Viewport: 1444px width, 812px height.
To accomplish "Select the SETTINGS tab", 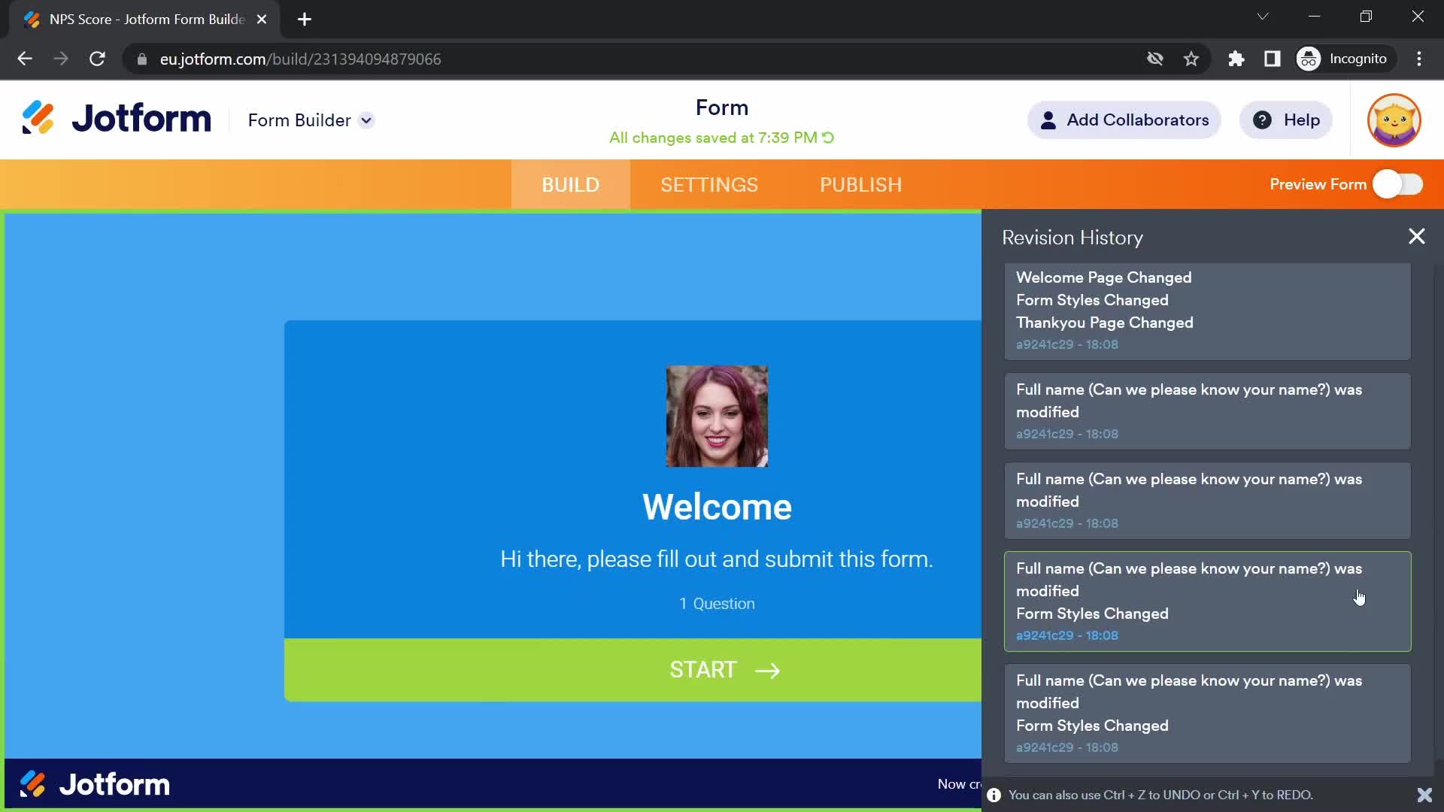I will (708, 184).
